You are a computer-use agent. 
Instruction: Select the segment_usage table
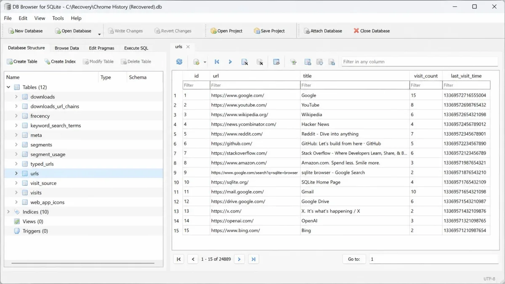point(48,154)
